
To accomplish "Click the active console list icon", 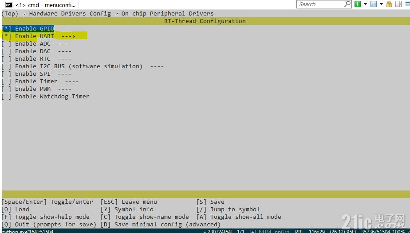I will [x=374, y=4].
